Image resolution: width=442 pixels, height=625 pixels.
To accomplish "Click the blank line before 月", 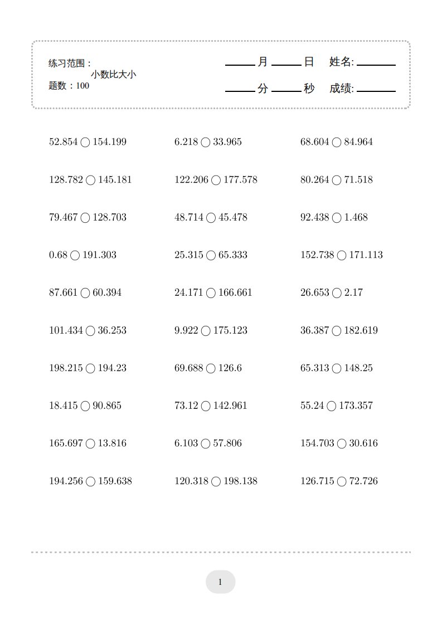I will pos(240,64).
